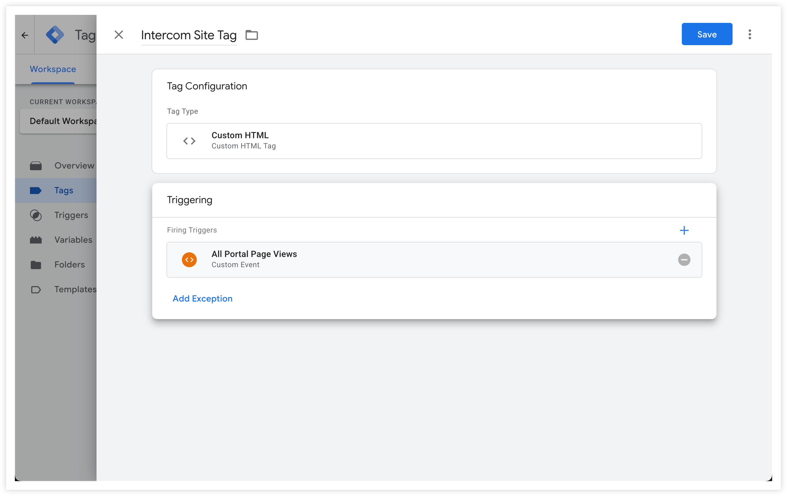Screen dimensions: 787x496
Task: Save the tag with the Save button
Action: (x=707, y=34)
